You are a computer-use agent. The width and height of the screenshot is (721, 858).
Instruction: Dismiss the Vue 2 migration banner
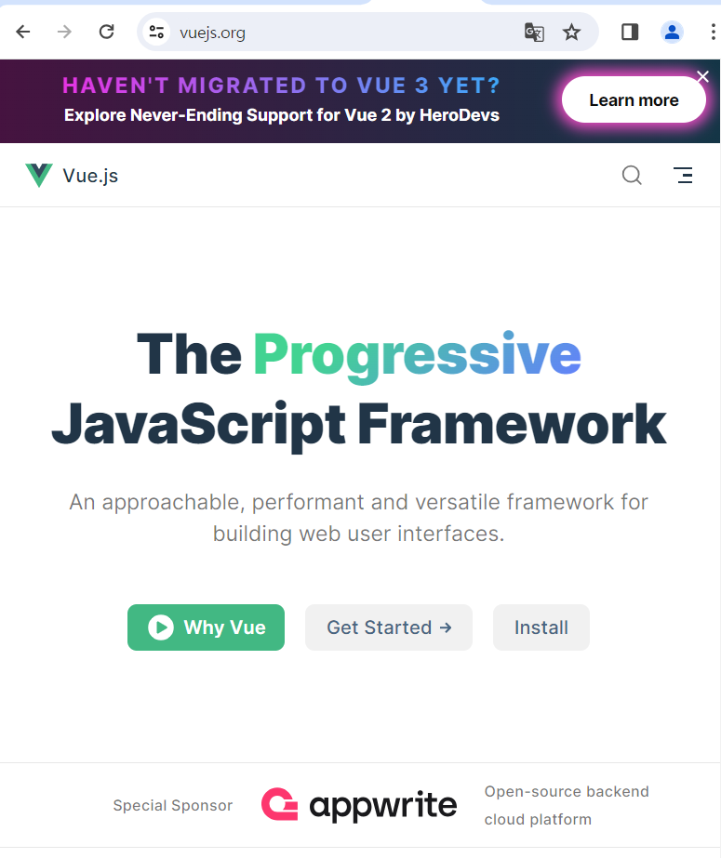pos(702,77)
